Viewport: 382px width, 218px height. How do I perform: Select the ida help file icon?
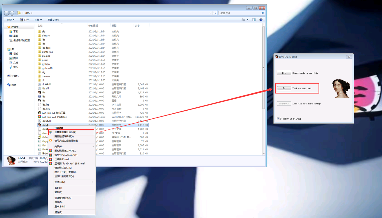[39, 97]
